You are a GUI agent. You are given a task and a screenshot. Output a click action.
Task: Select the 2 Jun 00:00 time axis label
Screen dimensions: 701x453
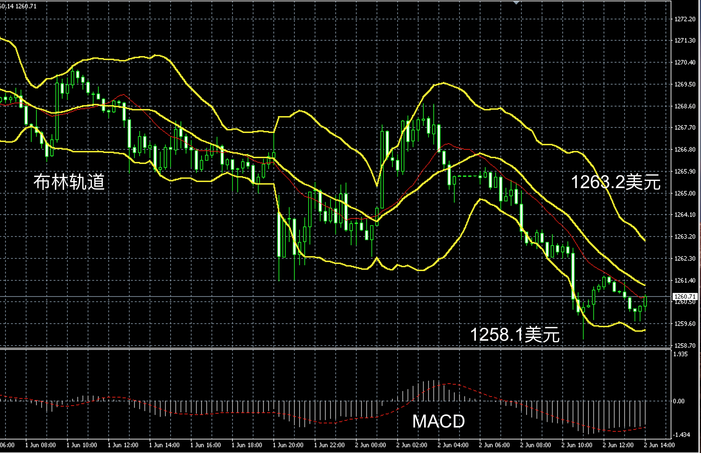coord(370,445)
